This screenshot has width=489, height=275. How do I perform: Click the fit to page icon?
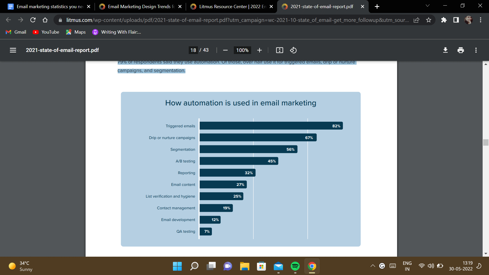[279, 50]
